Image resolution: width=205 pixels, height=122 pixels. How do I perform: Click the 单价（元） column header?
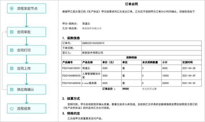108,62
